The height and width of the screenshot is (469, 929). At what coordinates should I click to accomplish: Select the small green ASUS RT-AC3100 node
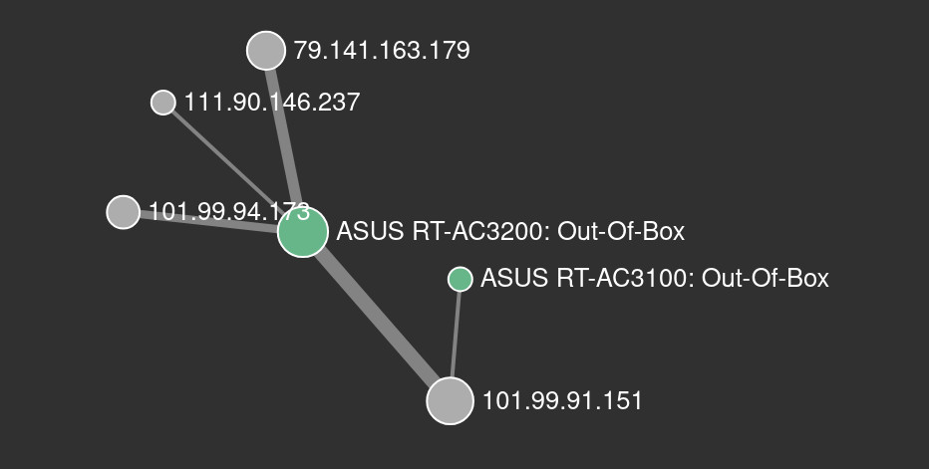point(461,279)
